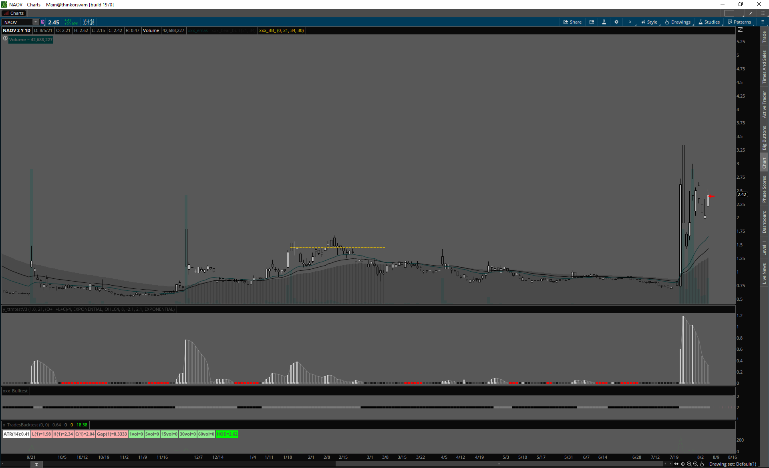Viewport: 769px width, 468px height.
Task: Toggle crosshair pan icon at bottom
Action: tap(683, 464)
